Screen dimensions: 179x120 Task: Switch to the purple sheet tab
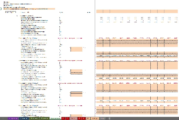13,118
